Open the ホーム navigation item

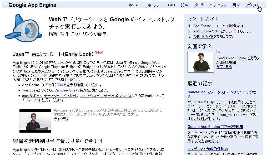(133, 5)
